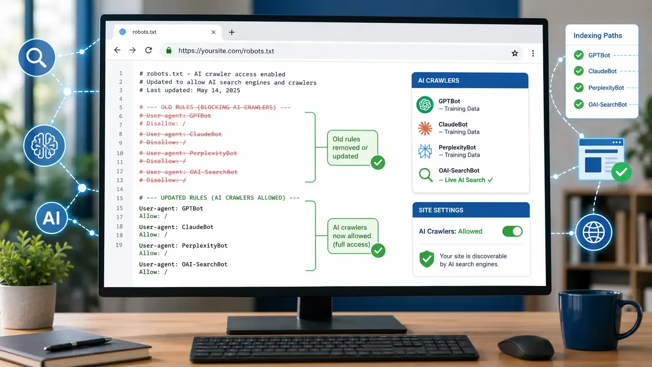Image resolution: width=652 pixels, height=367 pixels.
Task: Open a new tab with the plus button
Action: [232, 32]
